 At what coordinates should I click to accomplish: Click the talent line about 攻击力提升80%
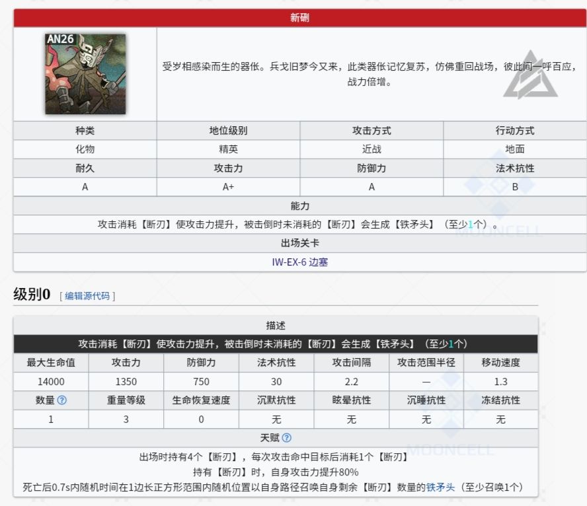[276, 472]
